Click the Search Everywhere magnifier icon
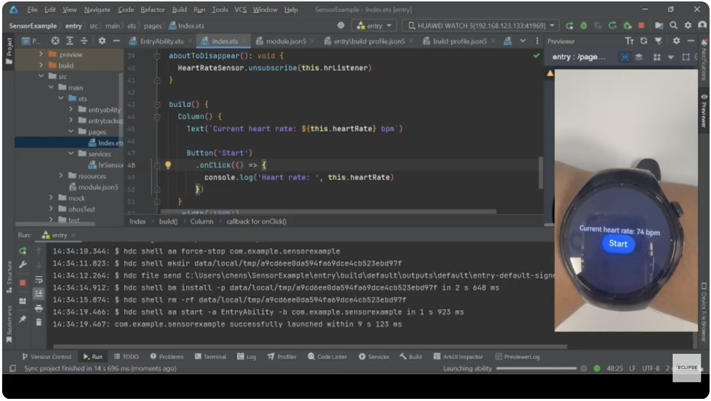711x401 pixels. coord(673,26)
